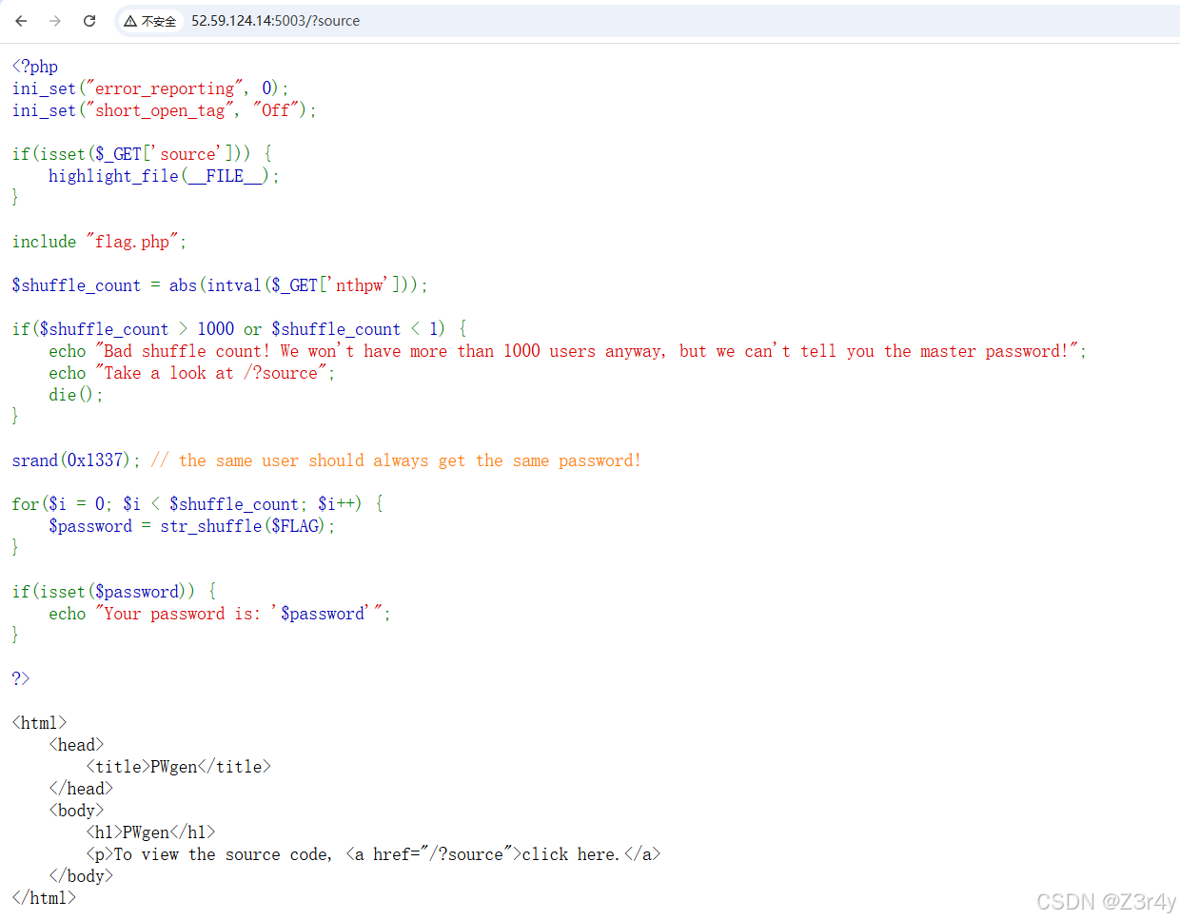Click the browser back arrow
1180x920 pixels.
click(20, 20)
